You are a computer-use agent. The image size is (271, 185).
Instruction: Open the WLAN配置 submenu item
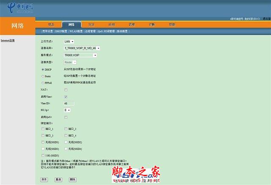click(x=76, y=31)
